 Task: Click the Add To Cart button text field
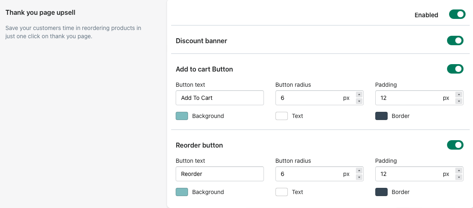[219, 98]
